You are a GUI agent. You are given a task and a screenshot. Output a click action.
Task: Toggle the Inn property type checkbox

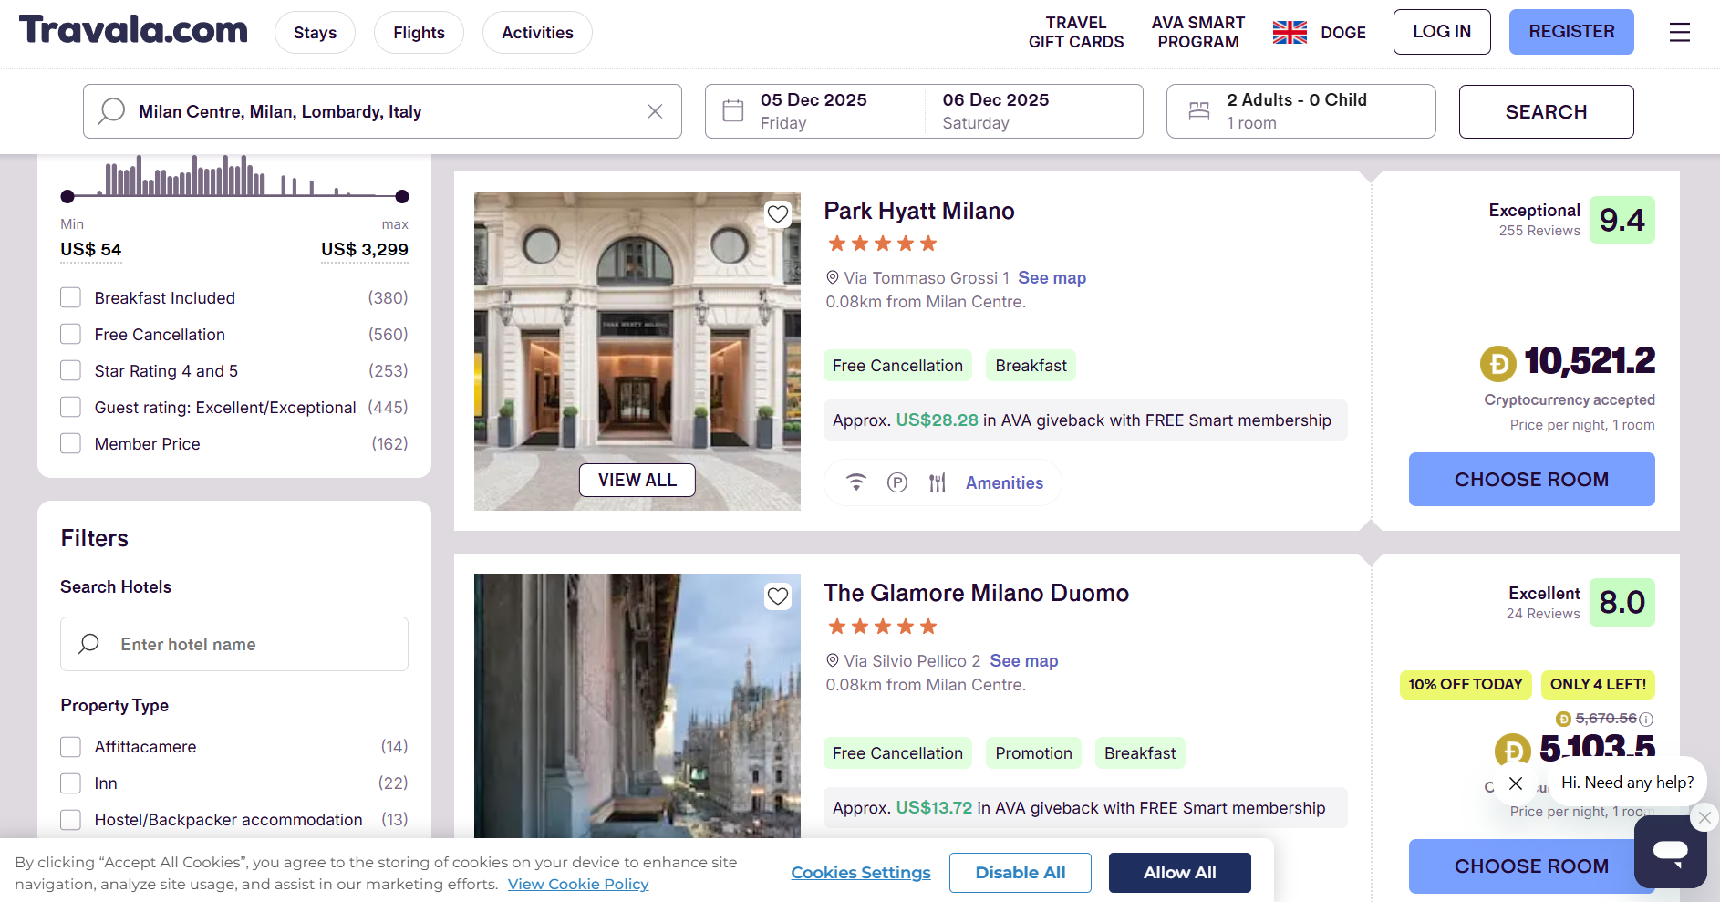[70, 783]
